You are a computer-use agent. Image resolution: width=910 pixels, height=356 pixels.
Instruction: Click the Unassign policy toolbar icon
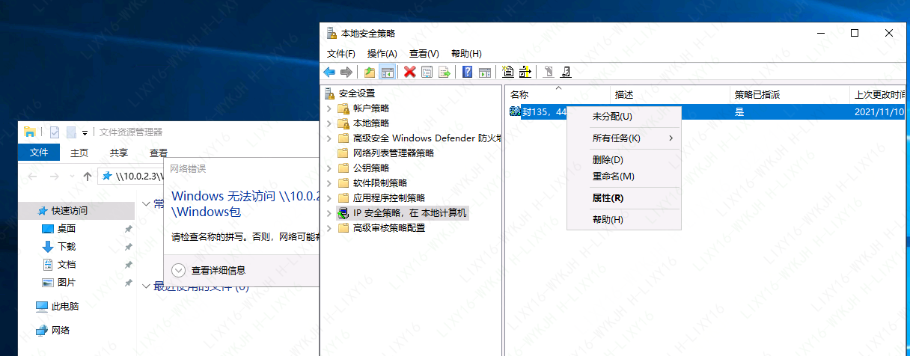pyautogui.click(x=566, y=72)
